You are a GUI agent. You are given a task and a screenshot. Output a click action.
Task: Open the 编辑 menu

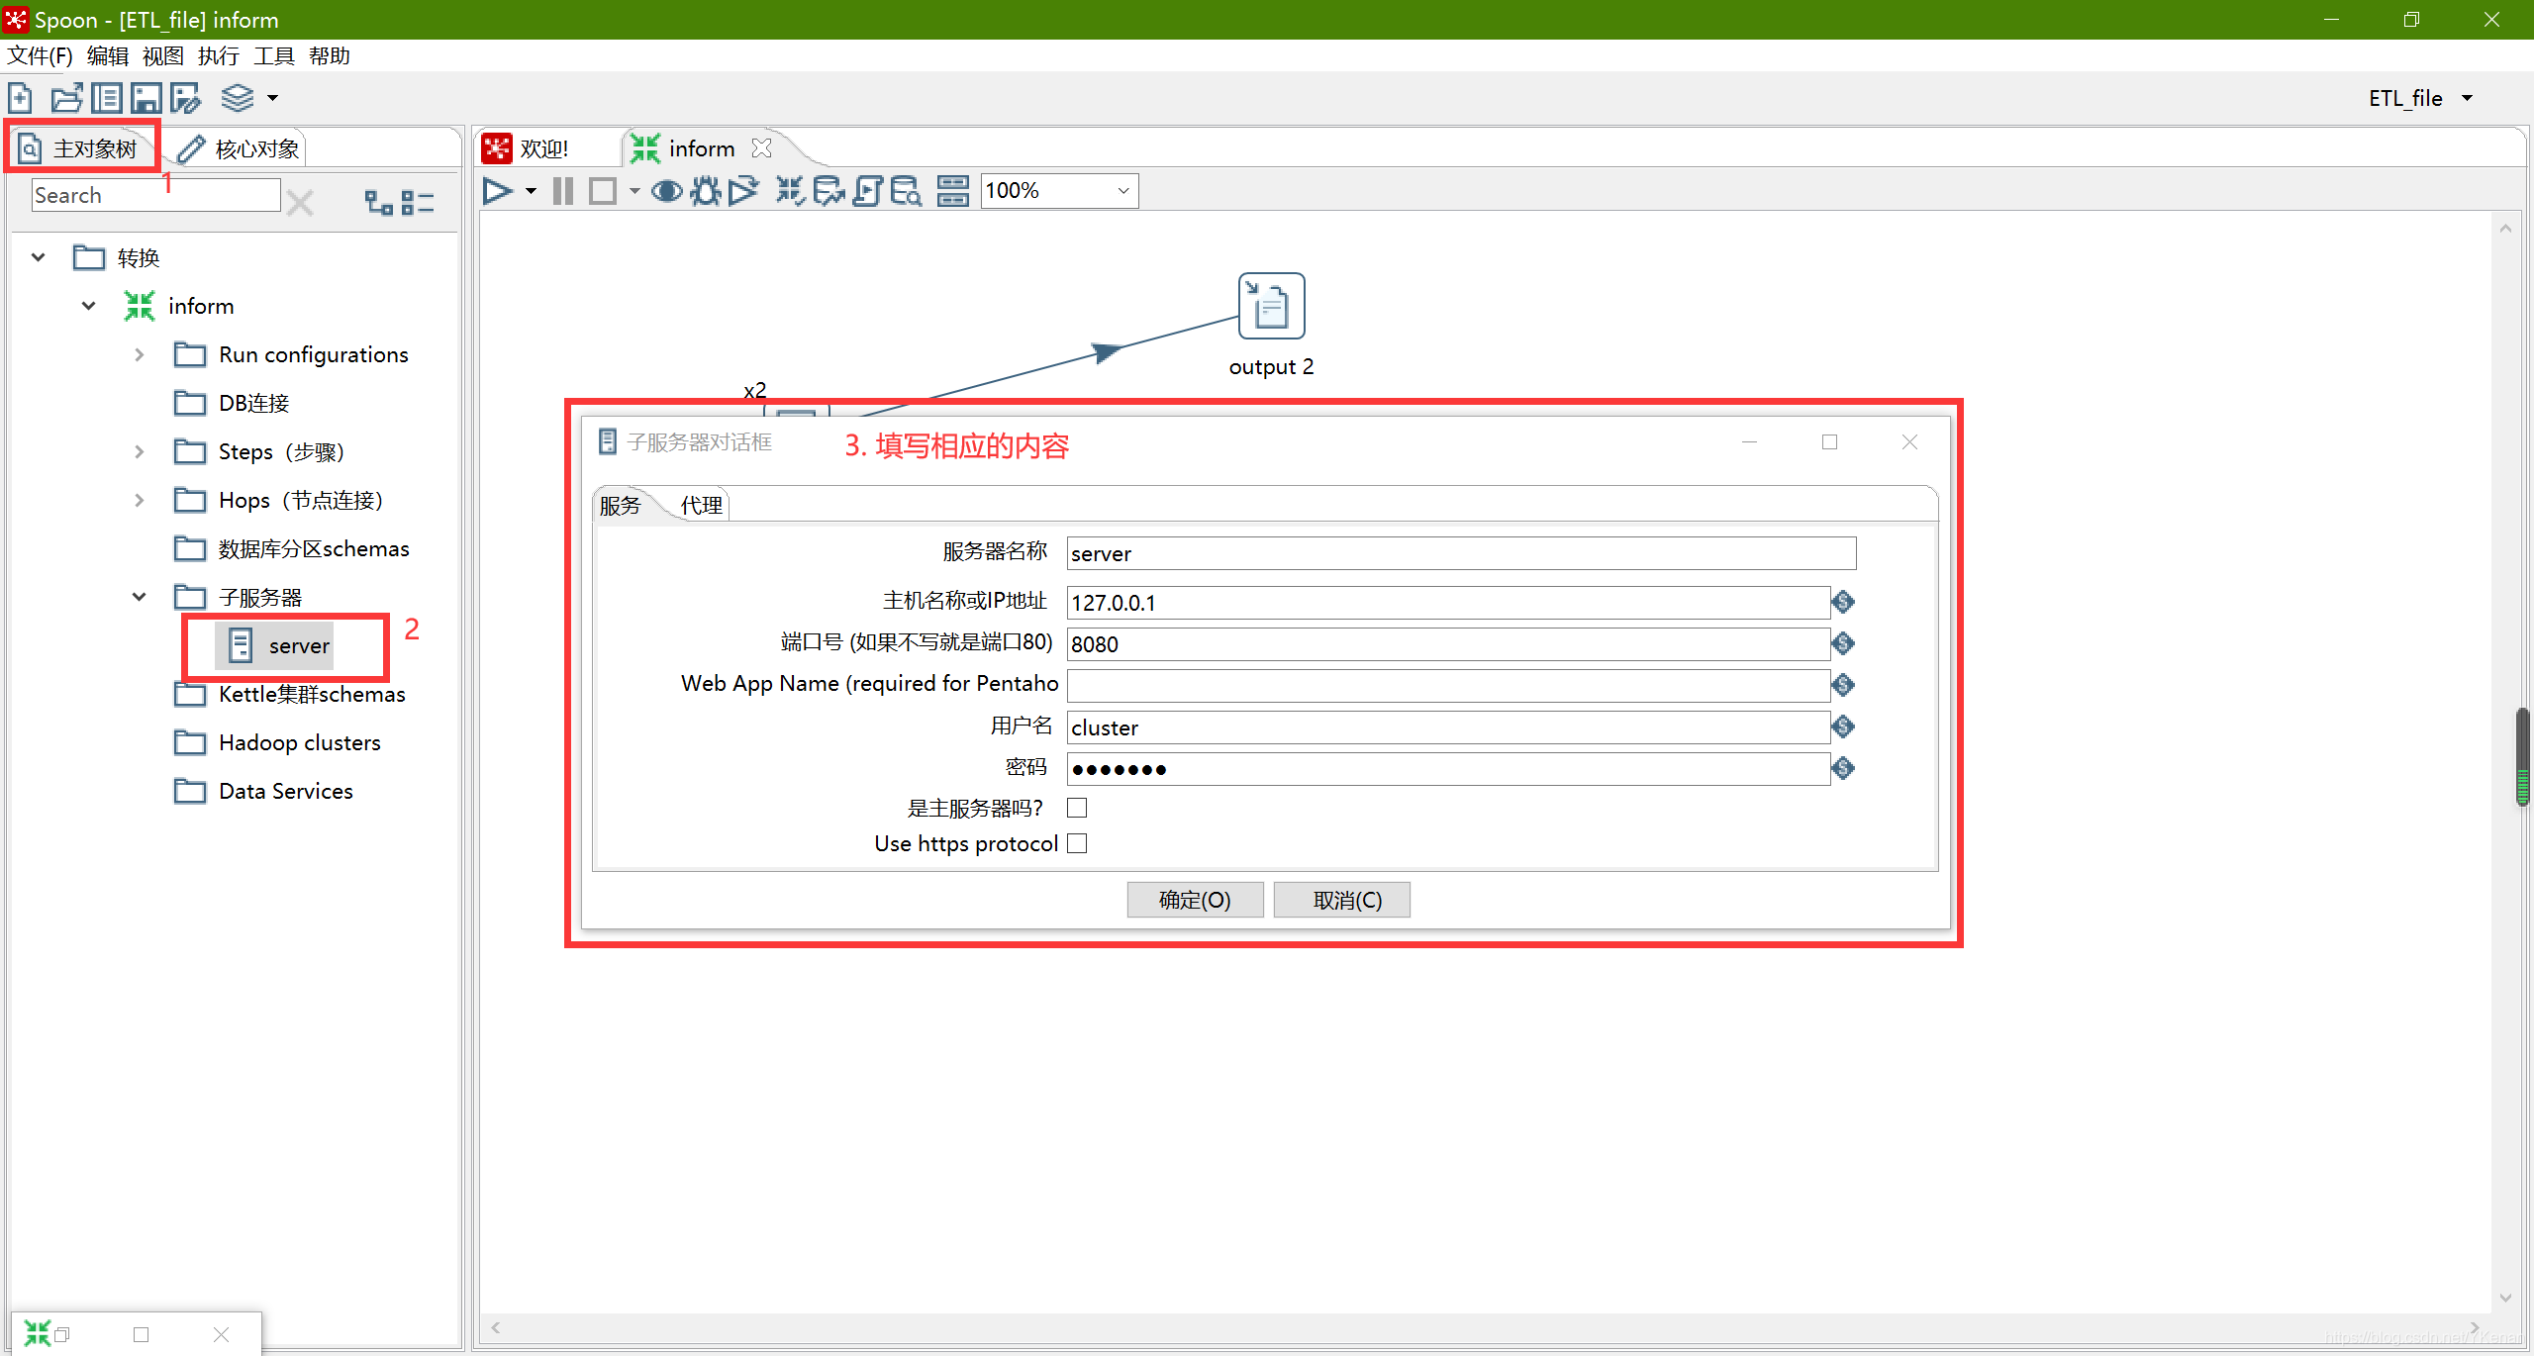(x=108, y=55)
